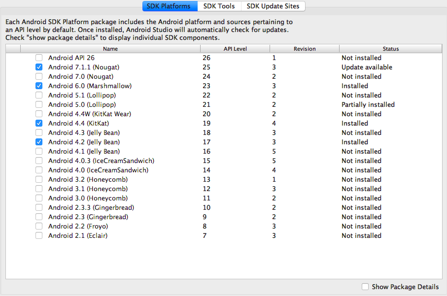Check the Android 2.2 (Froyo) checkbox
This screenshot has width=447, height=296.
pyautogui.click(x=39, y=226)
